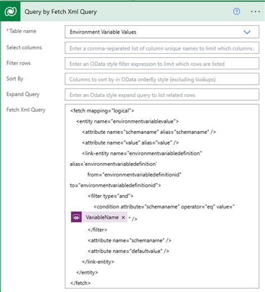Click into the Expand Query field
Screen dimensions: 265x292
point(162,95)
